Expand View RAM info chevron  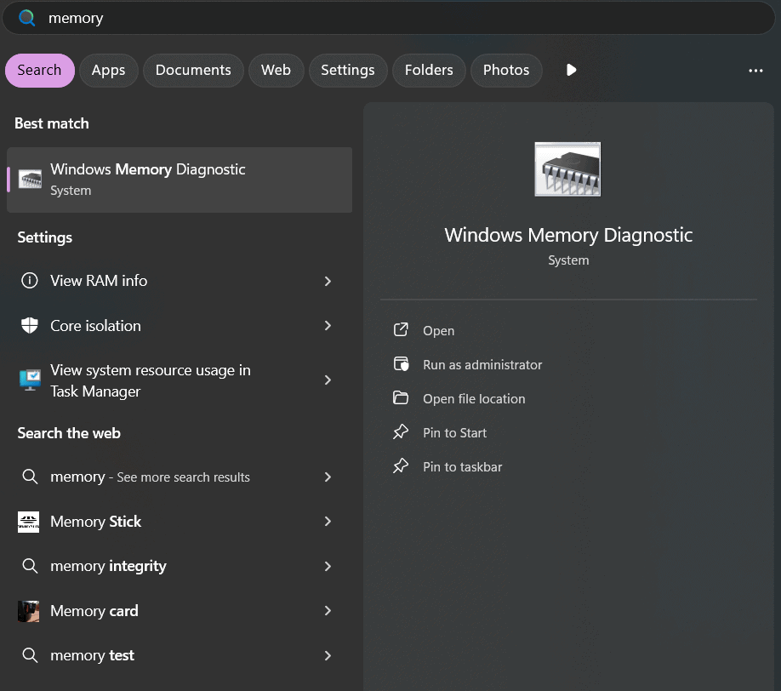[x=328, y=281]
